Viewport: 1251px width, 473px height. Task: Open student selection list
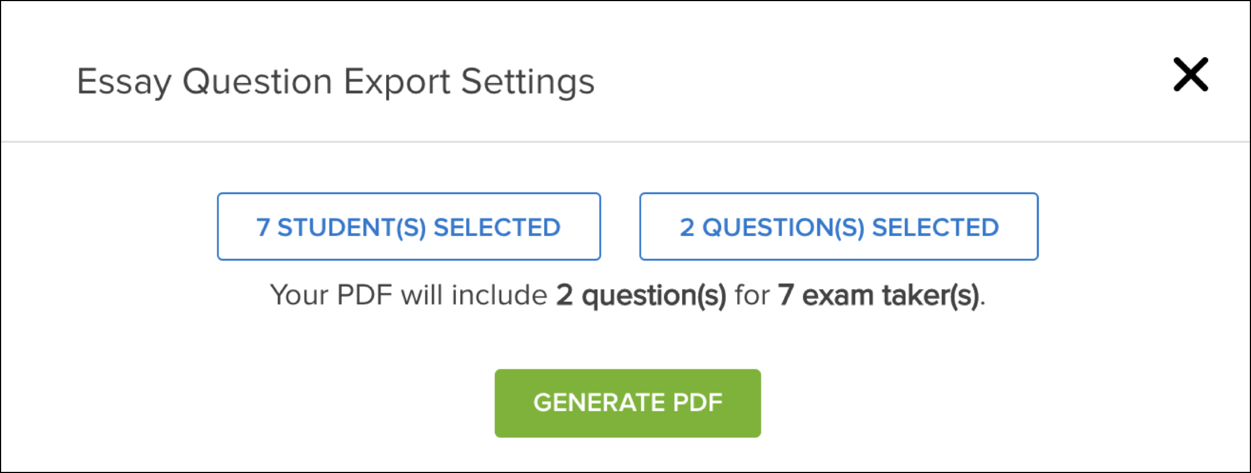[409, 226]
